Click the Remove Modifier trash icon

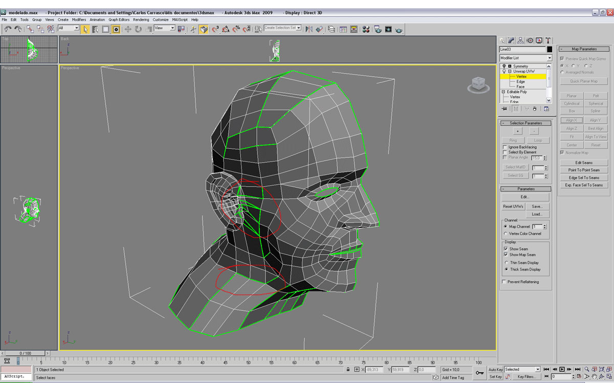(535, 108)
